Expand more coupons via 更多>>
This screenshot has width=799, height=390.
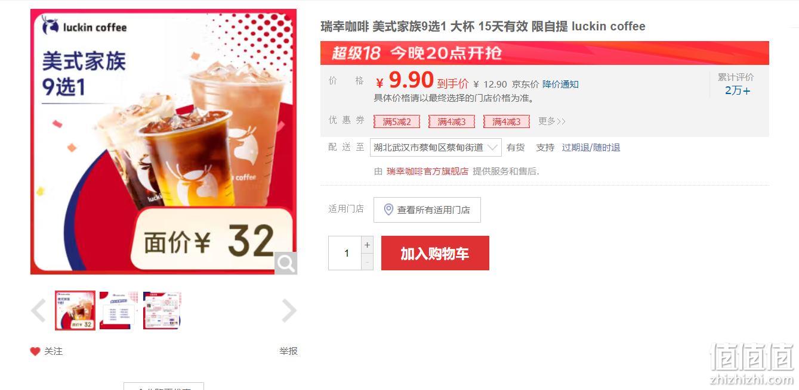551,121
